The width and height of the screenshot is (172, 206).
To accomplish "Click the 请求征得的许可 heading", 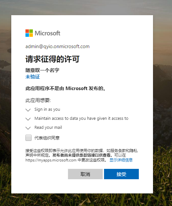I will pyautogui.click(x=53, y=59).
